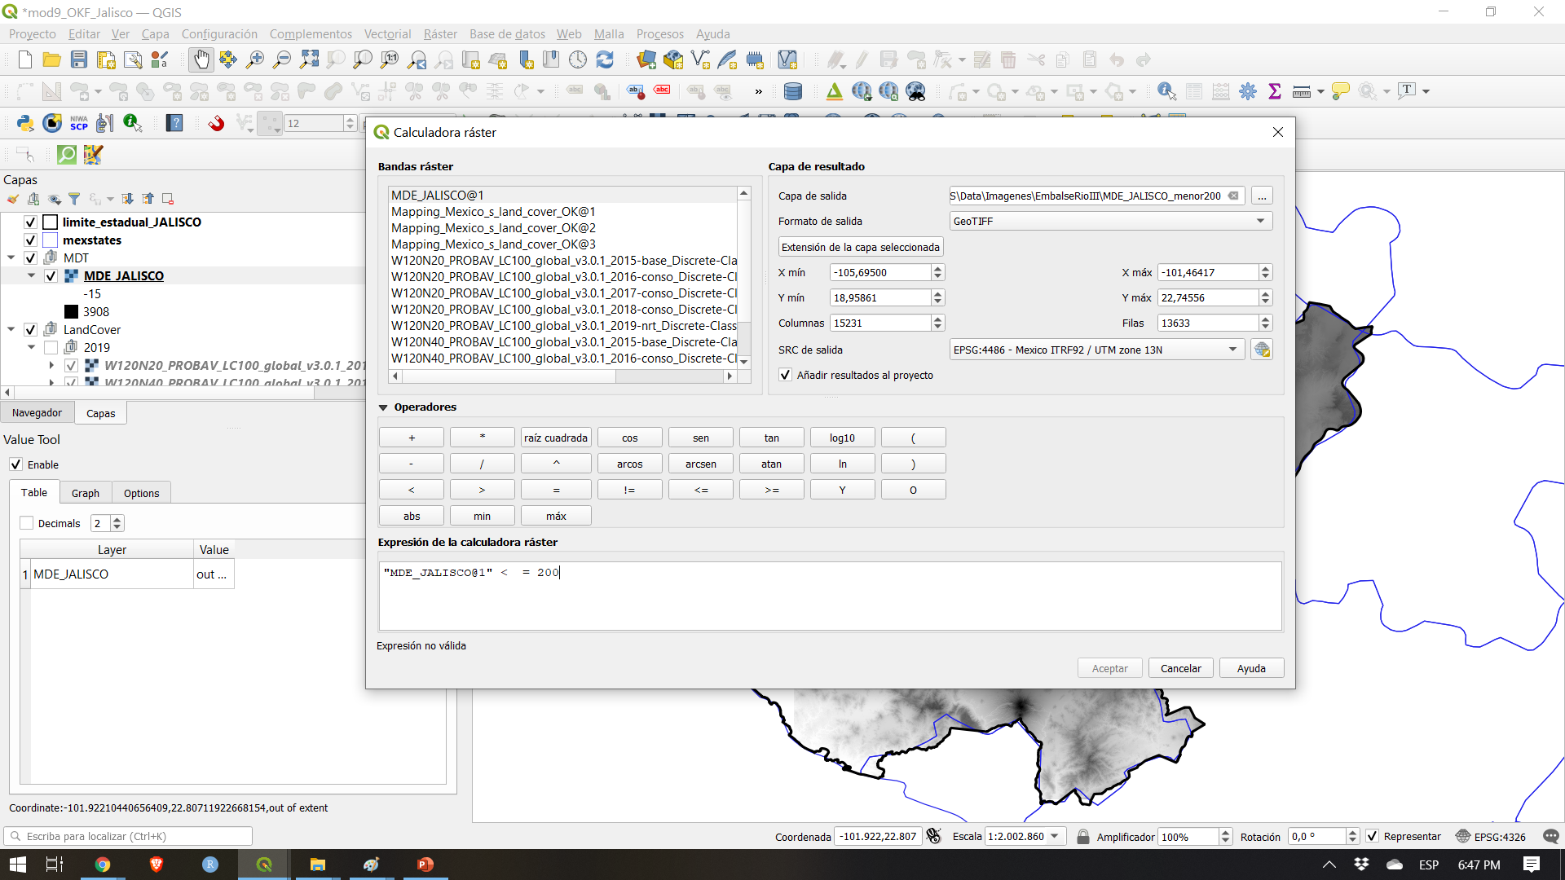
Task: Click the máx operator button
Action: tap(557, 516)
